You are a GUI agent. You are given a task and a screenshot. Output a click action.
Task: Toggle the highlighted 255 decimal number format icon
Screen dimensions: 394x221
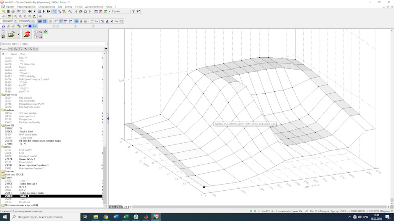pos(76,21)
